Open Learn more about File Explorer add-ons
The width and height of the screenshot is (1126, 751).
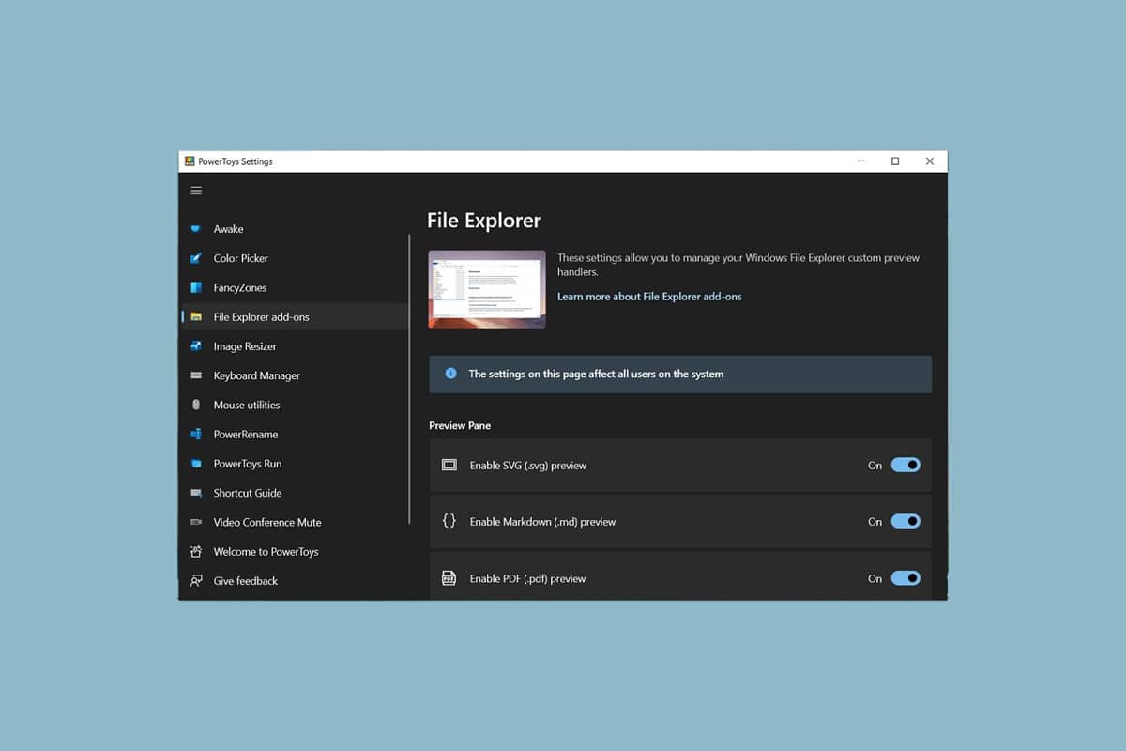point(649,297)
